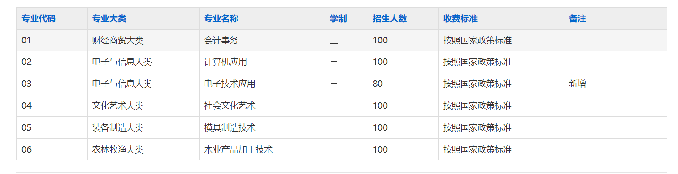Image resolution: width=678 pixels, height=174 pixels.
Task: Click the 农林牧渔大类 category cell
Action: tap(143, 149)
